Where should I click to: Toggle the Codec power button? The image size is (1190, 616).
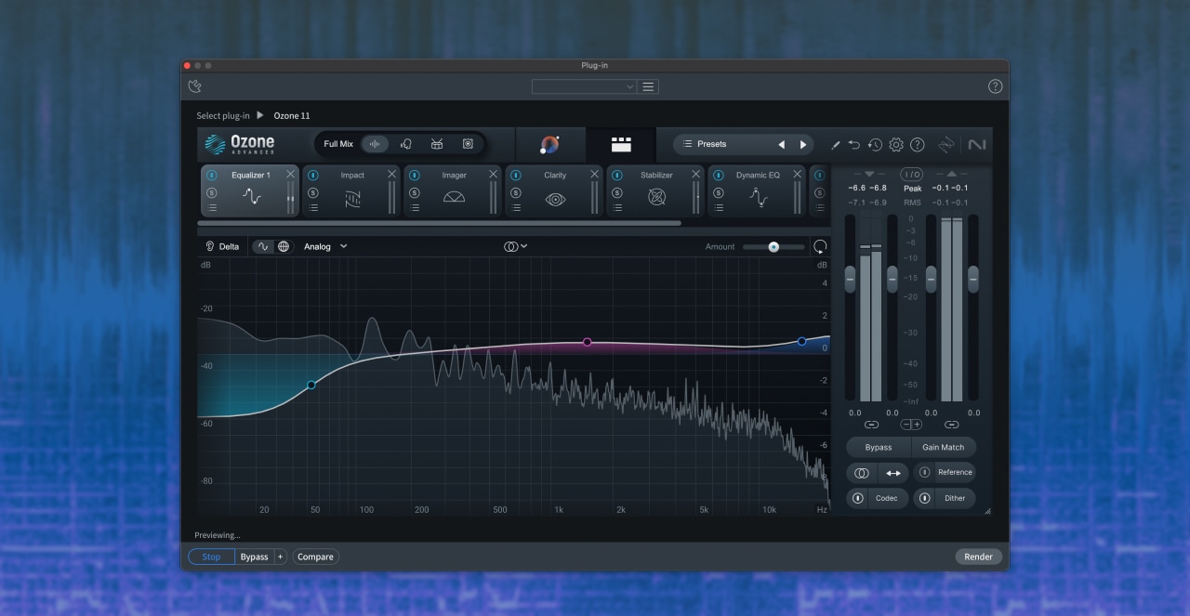pos(857,498)
